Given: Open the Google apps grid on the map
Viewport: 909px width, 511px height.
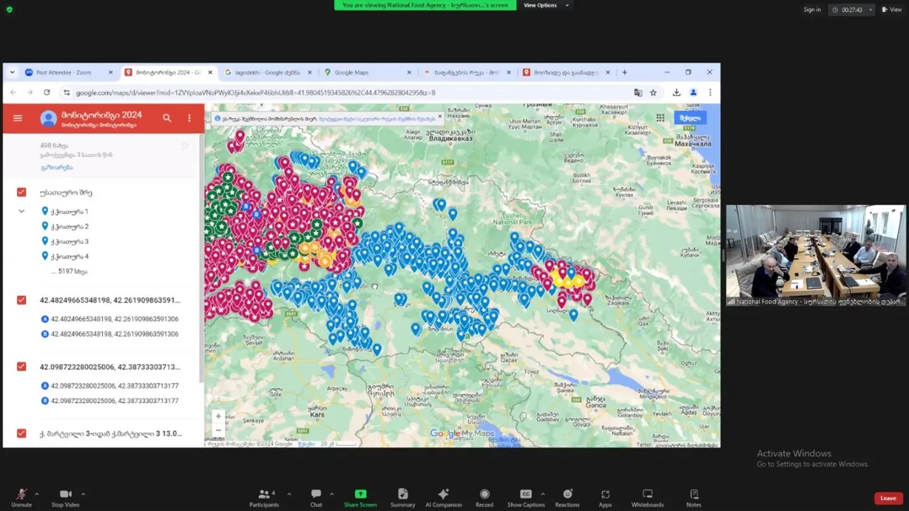Looking at the screenshot, I should coord(660,118).
